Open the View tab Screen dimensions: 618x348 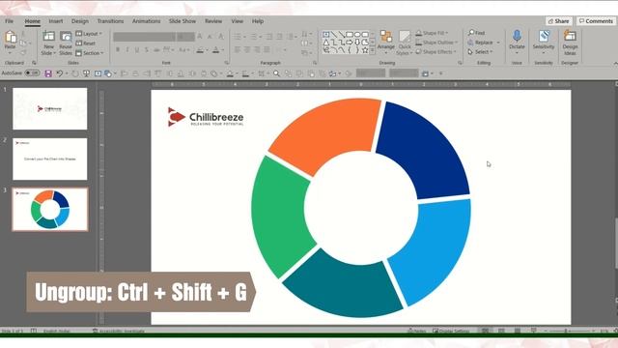237,21
